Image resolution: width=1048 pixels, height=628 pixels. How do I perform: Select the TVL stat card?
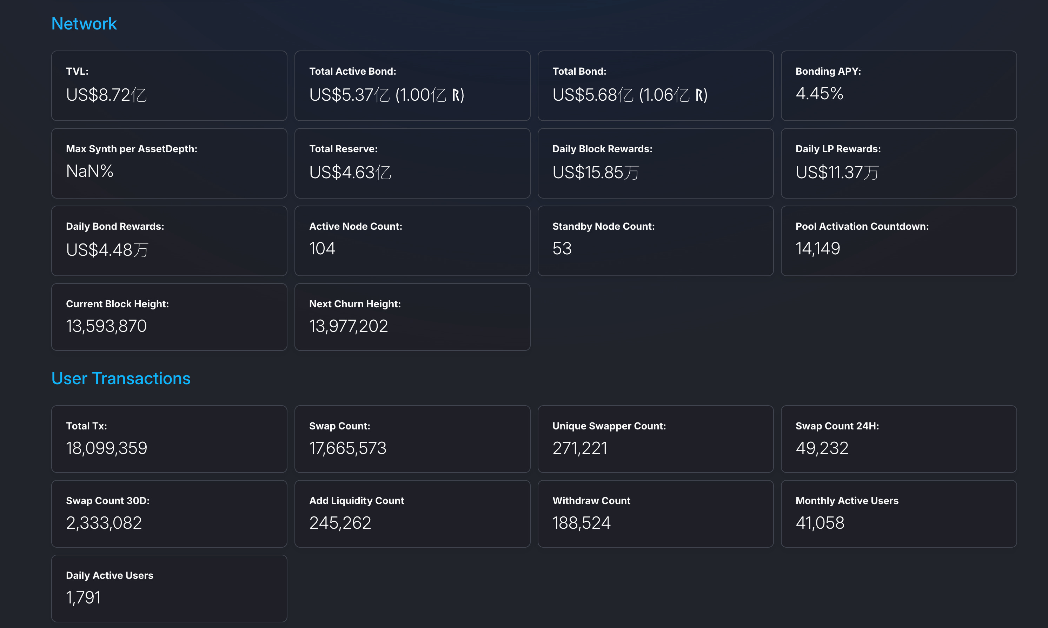pyautogui.click(x=169, y=86)
